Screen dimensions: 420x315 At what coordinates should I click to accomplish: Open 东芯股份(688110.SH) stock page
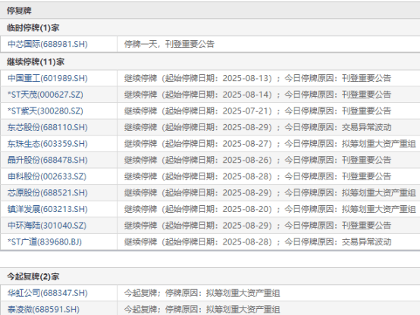(x=48, y=127)
